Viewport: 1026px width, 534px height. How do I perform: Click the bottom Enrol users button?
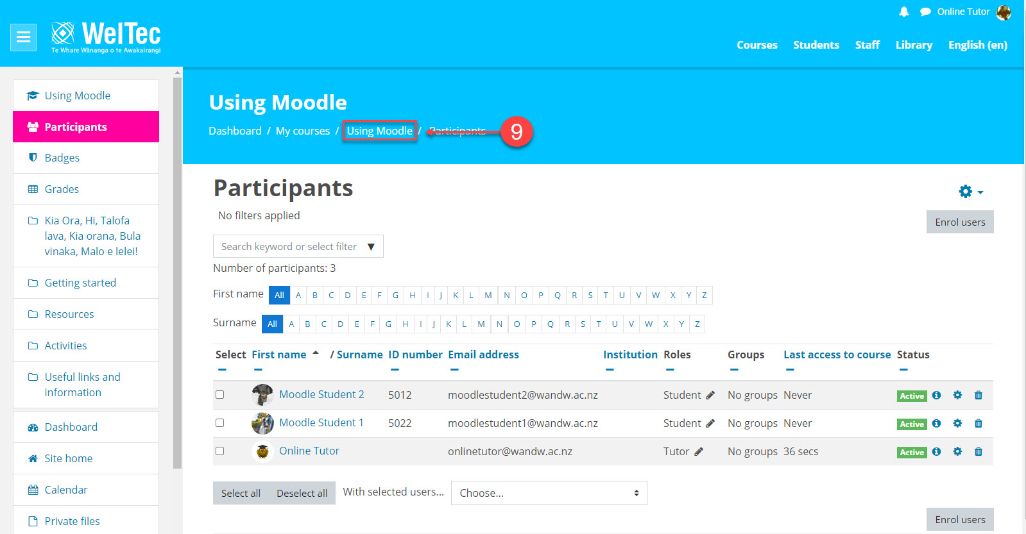tap(960, 519)
